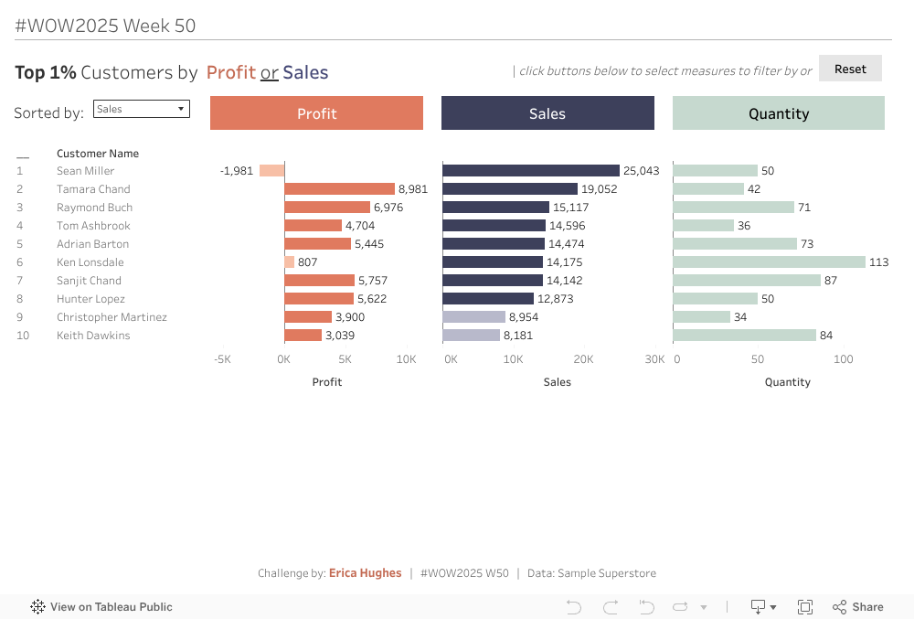
Task: Open the Download icon menu
Action: pyautogui.click(x=762, y=607)
